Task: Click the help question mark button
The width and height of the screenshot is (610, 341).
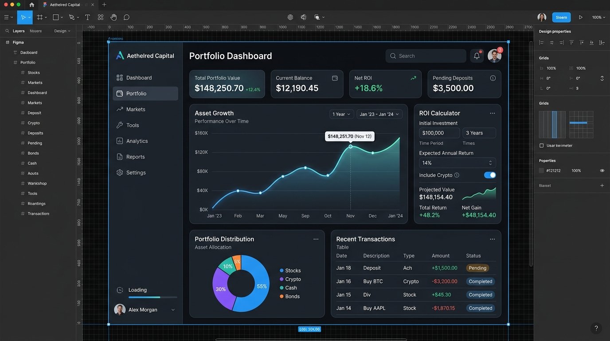Action: click(596, 329)
